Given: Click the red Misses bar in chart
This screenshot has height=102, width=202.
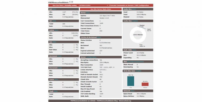Looking at the screenshot, I should pyautogui.click(x=145, y=84).
